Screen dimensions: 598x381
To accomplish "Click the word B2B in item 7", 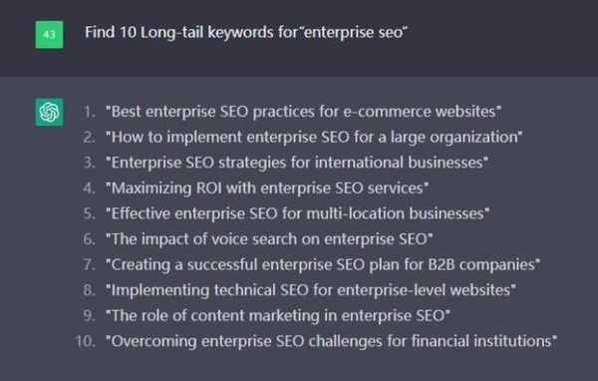I will point(442,265).
